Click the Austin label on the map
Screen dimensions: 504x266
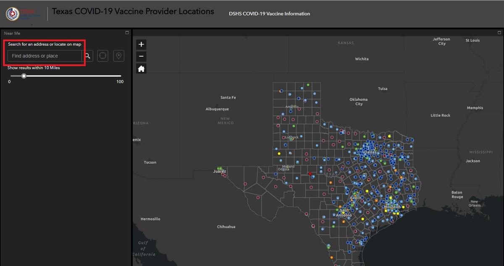[x=356, y=198]
